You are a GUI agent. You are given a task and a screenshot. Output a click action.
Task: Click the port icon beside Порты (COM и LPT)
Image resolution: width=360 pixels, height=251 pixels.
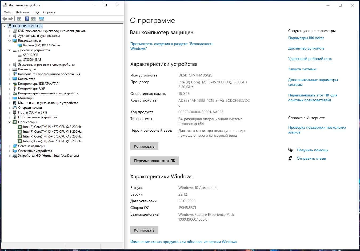[x=15, y=112]
